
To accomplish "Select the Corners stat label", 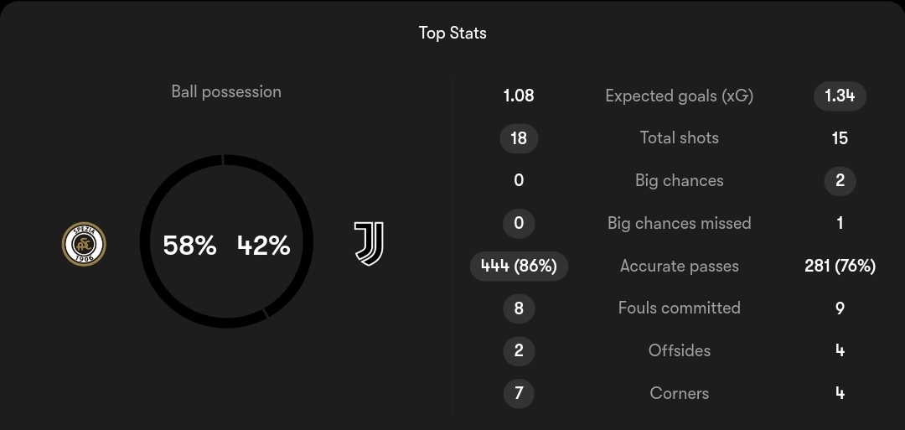I will (680, 393).
